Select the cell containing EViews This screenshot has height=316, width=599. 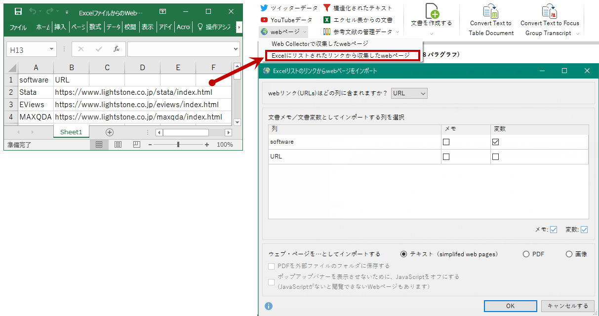[x=36, y=105]
